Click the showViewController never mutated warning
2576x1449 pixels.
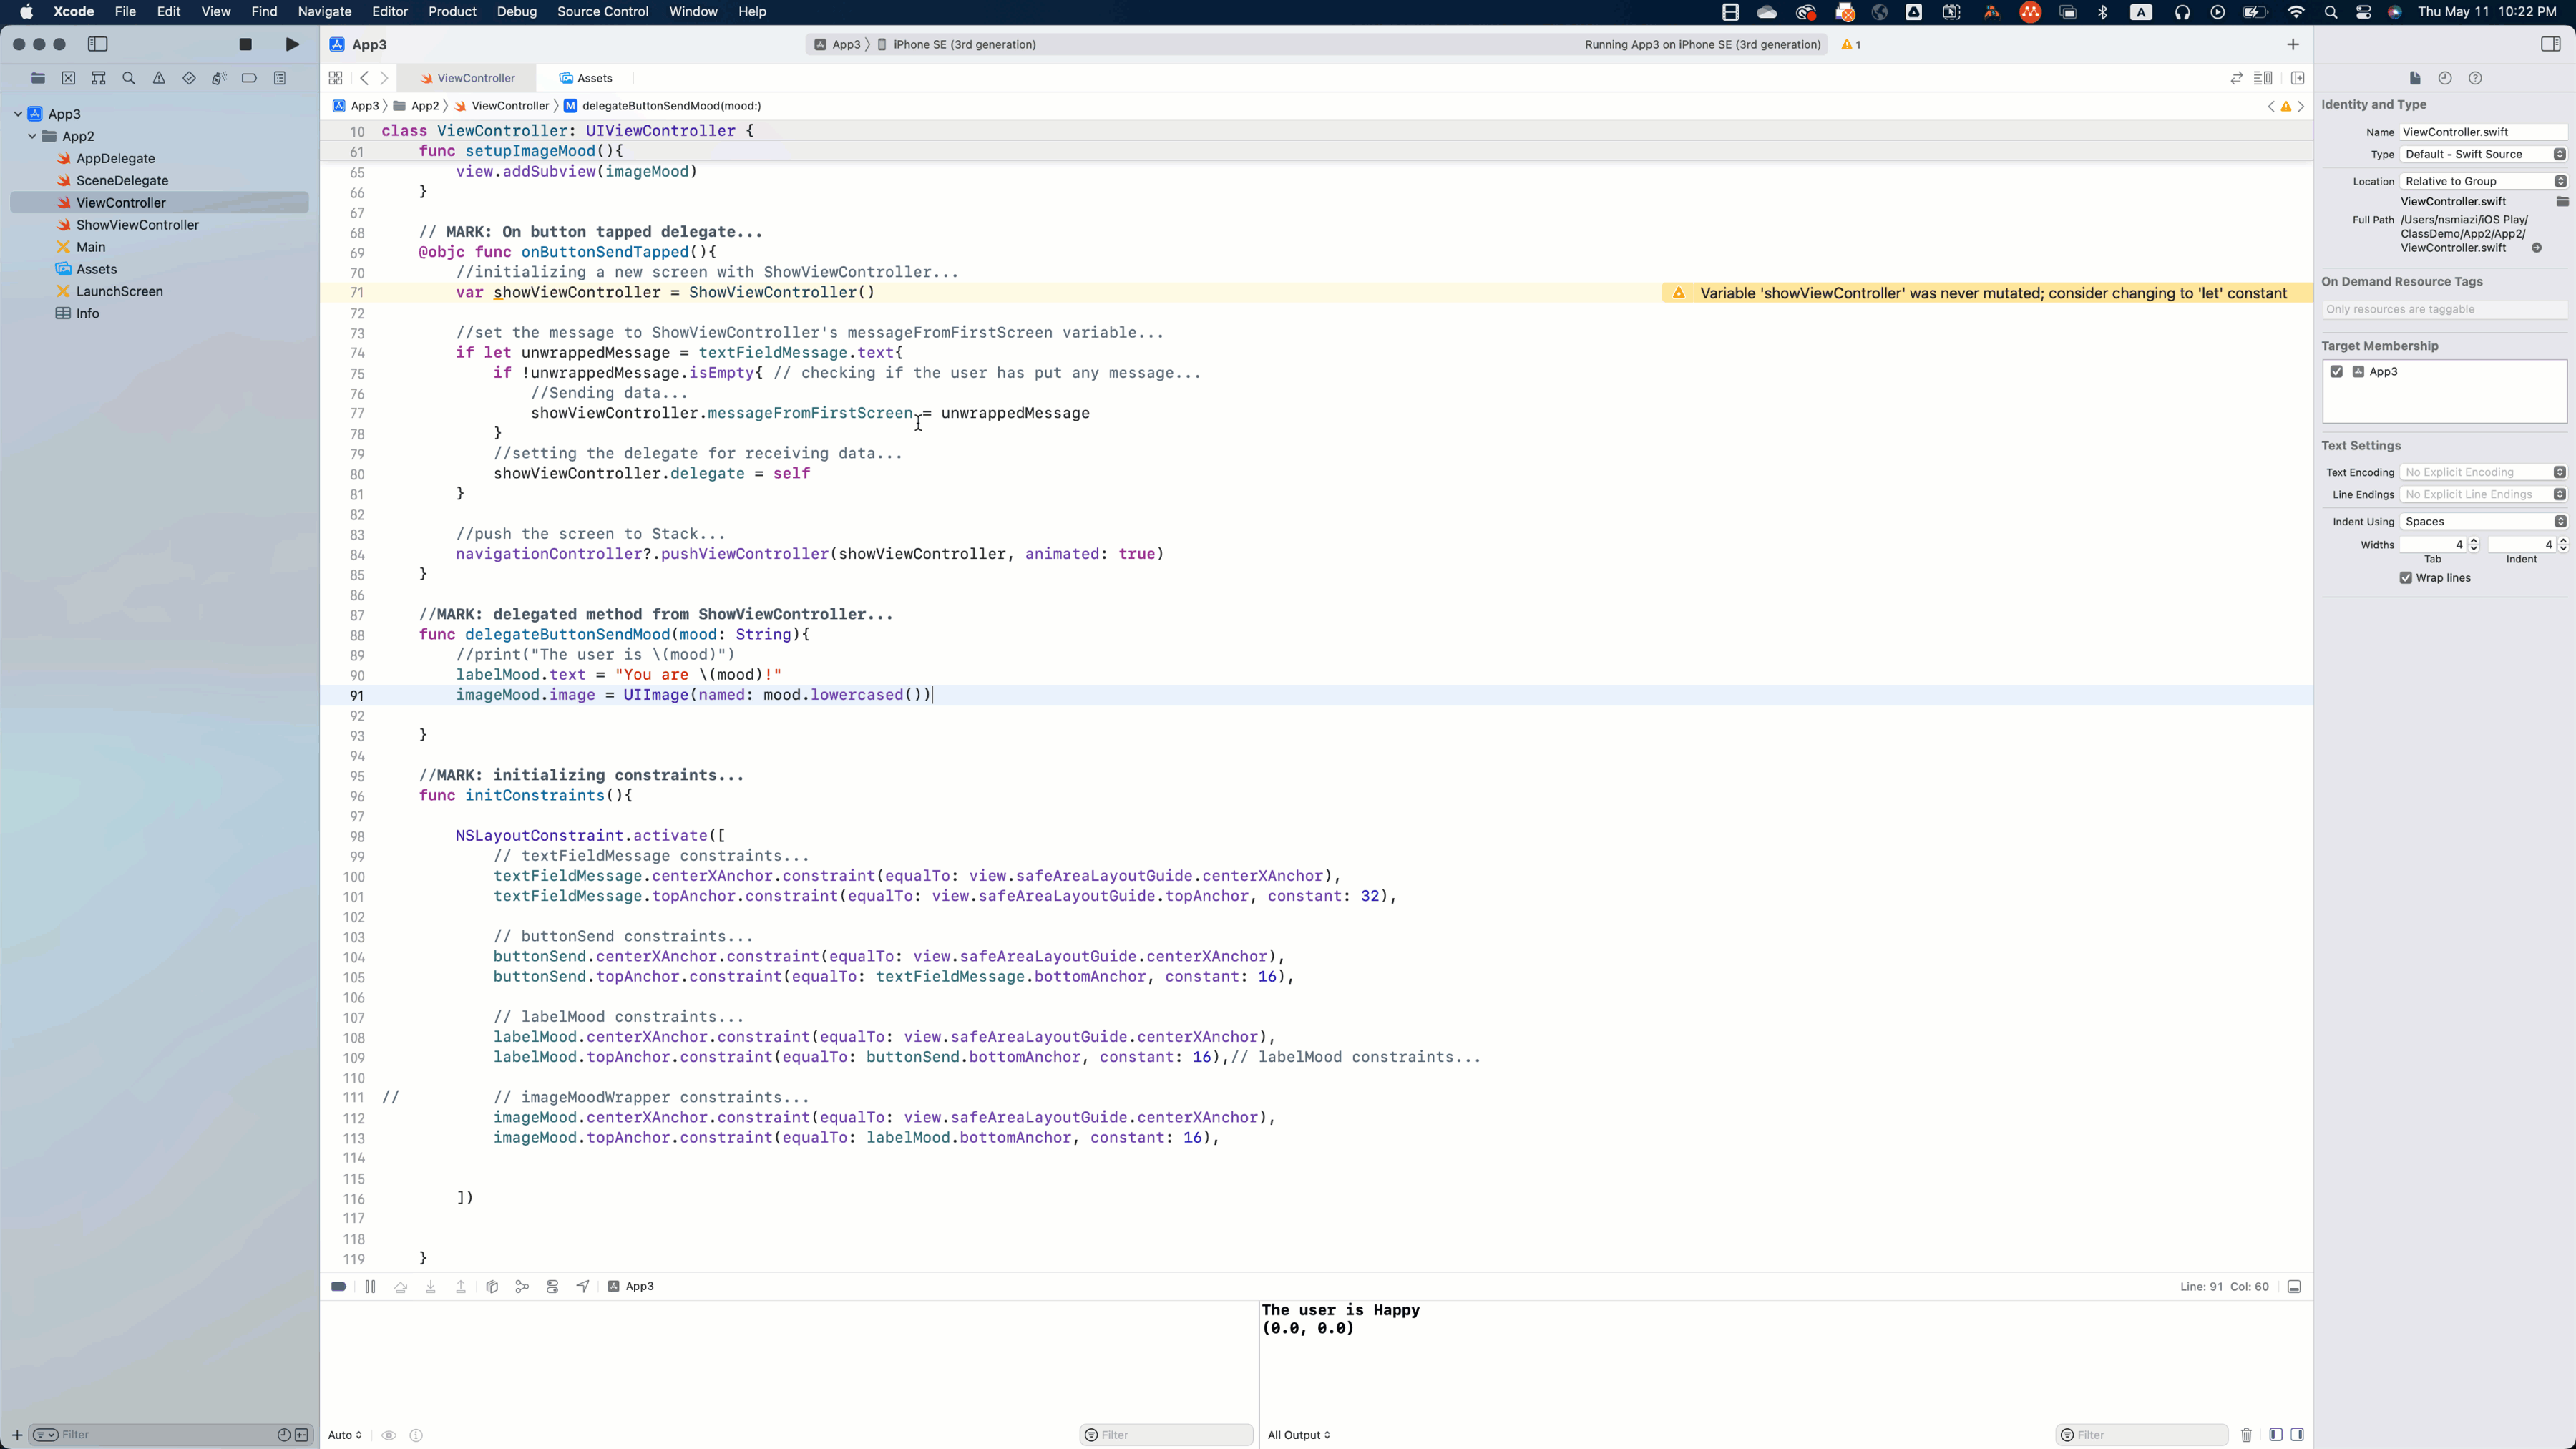coord(1992,293)
